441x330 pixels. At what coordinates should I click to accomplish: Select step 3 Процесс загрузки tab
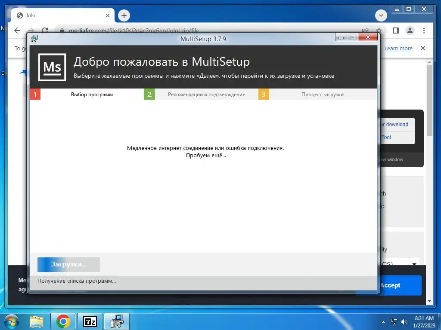pos(317,94)
